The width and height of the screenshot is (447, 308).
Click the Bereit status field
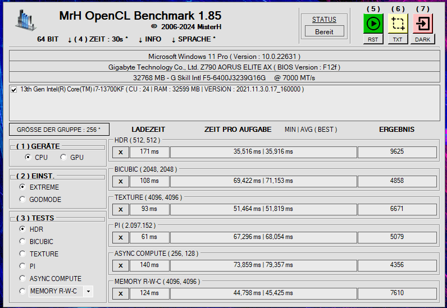click(324, 31)
